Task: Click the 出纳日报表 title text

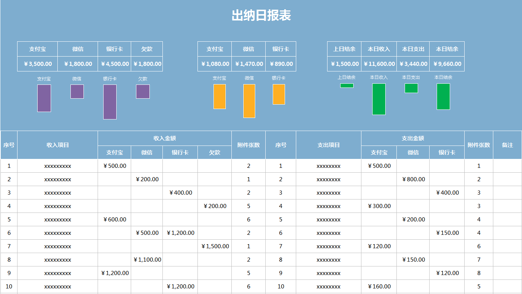Action: click(261, 16)
